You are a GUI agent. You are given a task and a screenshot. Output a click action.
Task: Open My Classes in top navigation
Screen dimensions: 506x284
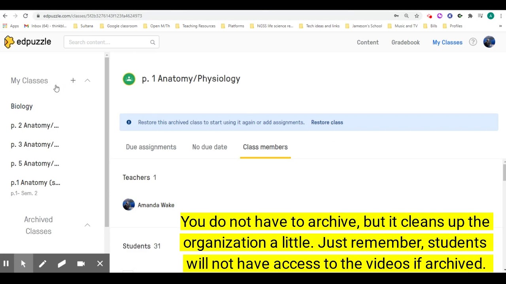point(447,42)
